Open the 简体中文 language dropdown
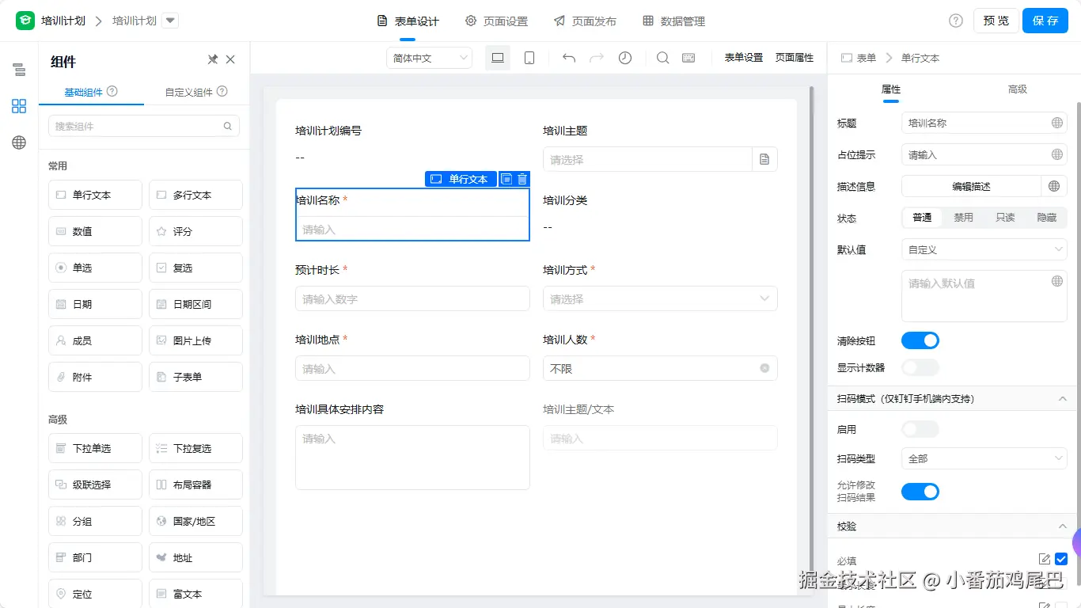1081x608 pixels. click(x=429, y=58)
